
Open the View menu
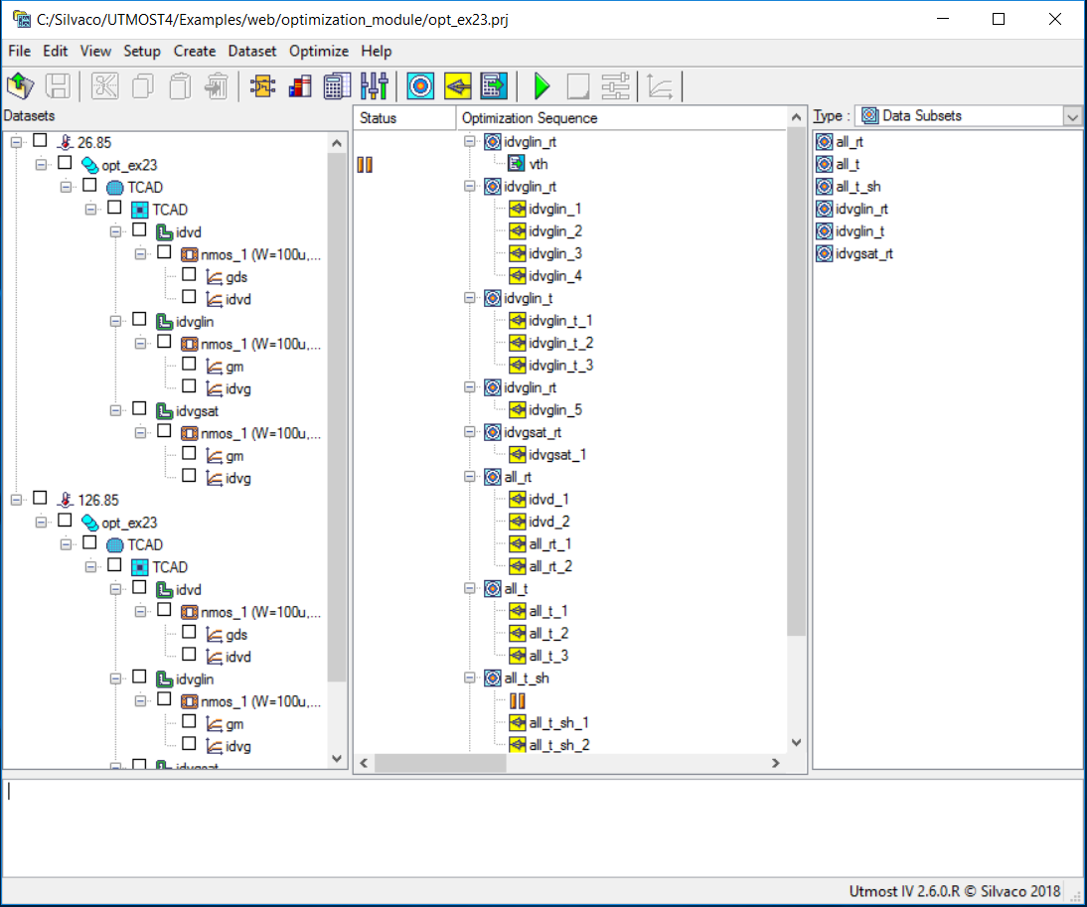click(95, 51)
